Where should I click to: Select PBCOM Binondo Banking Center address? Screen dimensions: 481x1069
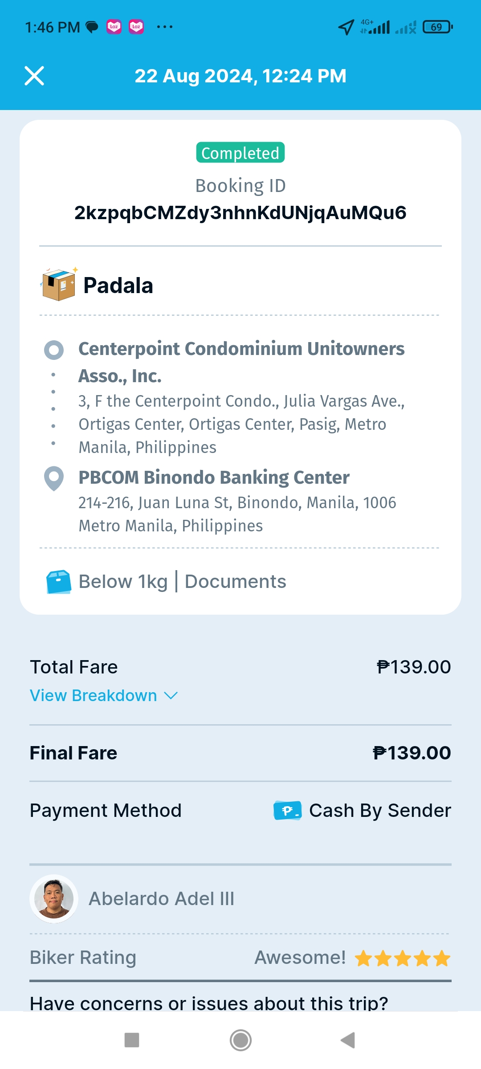[x=214, y=477]
